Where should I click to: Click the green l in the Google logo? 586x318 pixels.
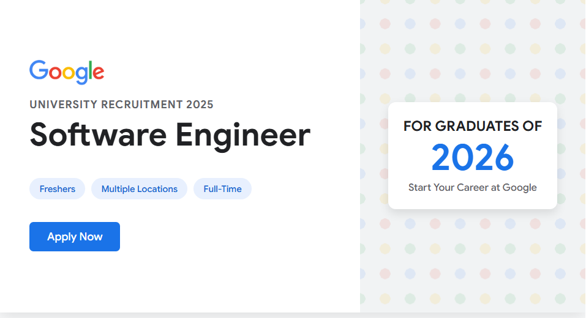pyautogui.click(x=91, y=71)
